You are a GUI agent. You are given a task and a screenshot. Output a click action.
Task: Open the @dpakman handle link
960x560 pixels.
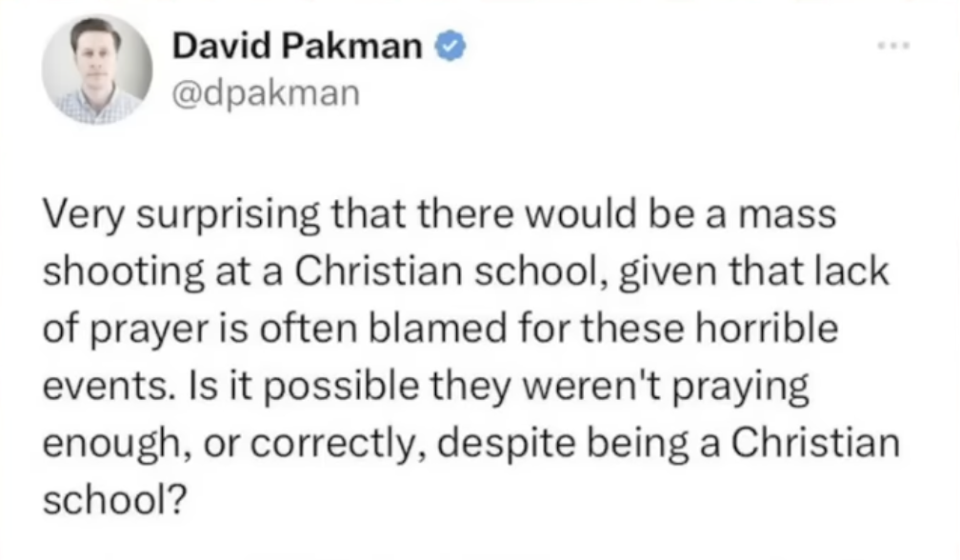(266, 92)
